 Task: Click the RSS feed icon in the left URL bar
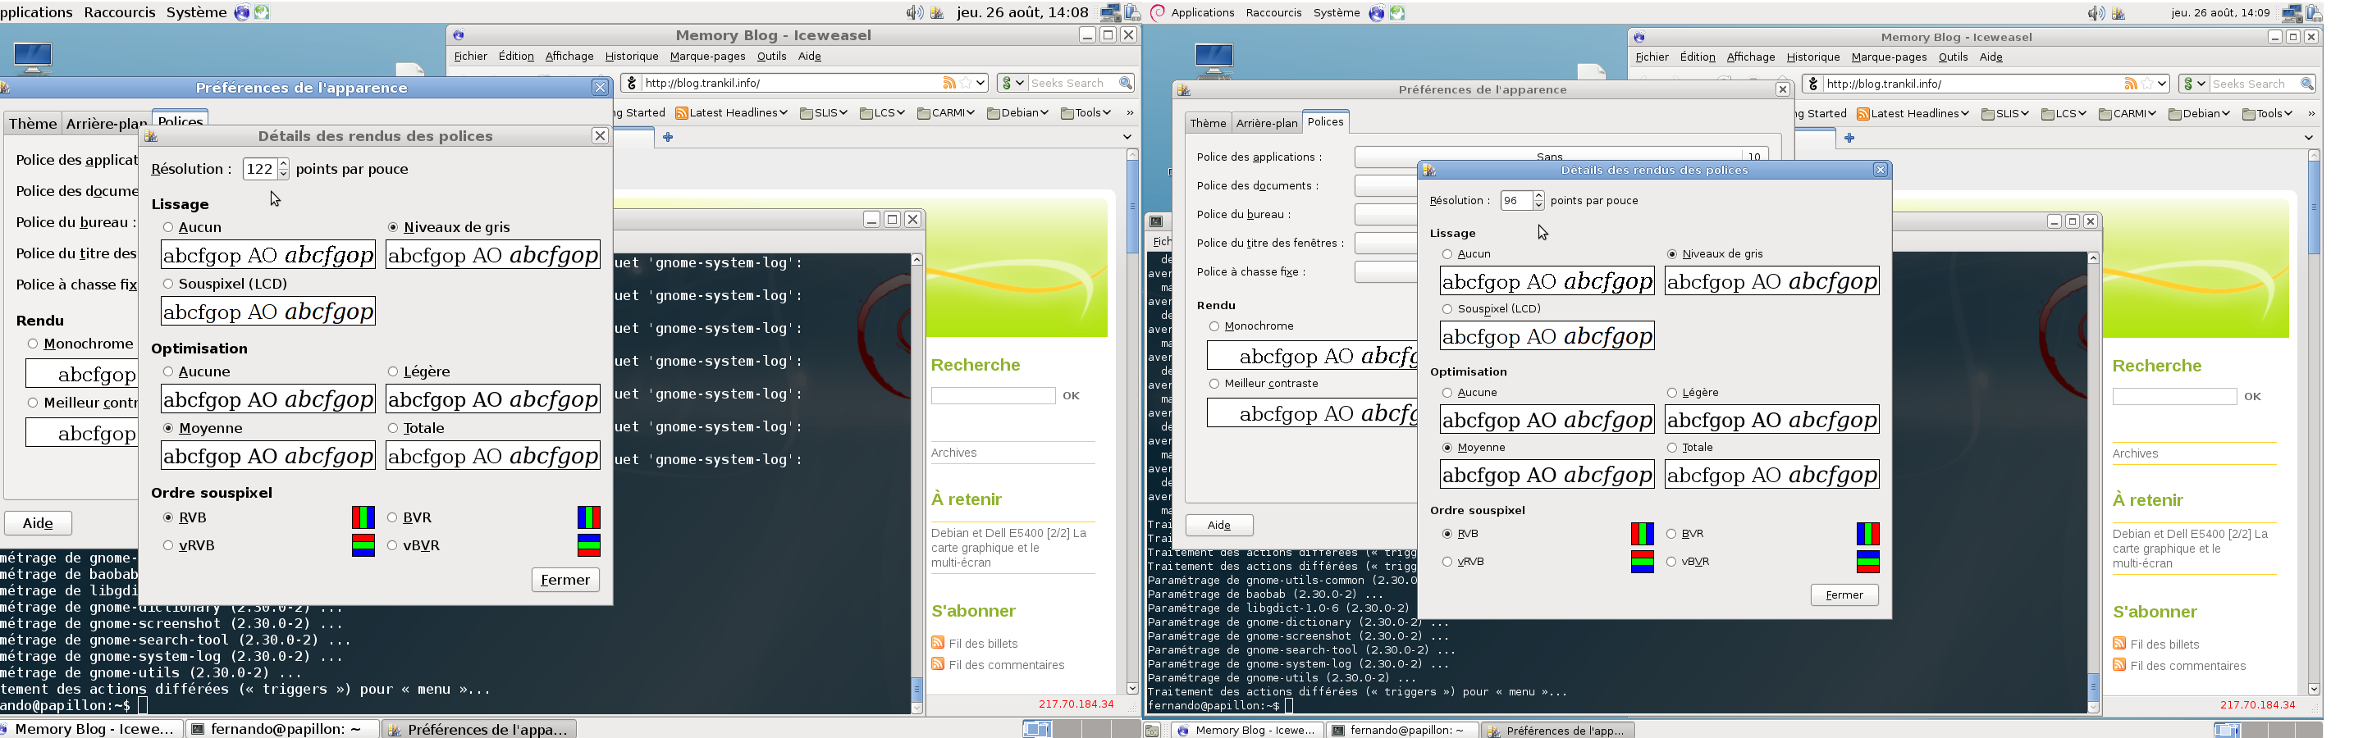point(948,83)
